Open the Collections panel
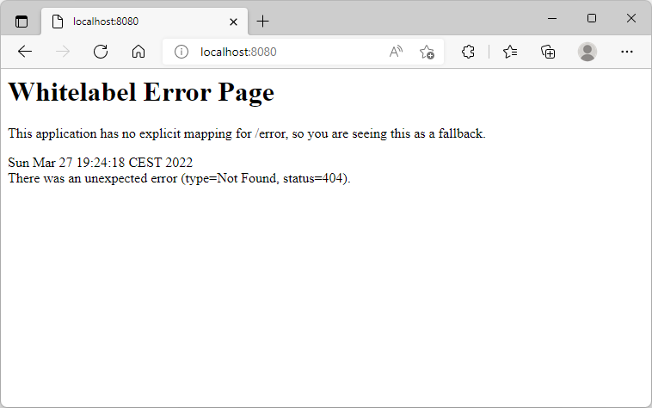The width and height of the screenshot is (652, 408). (548, 52)
